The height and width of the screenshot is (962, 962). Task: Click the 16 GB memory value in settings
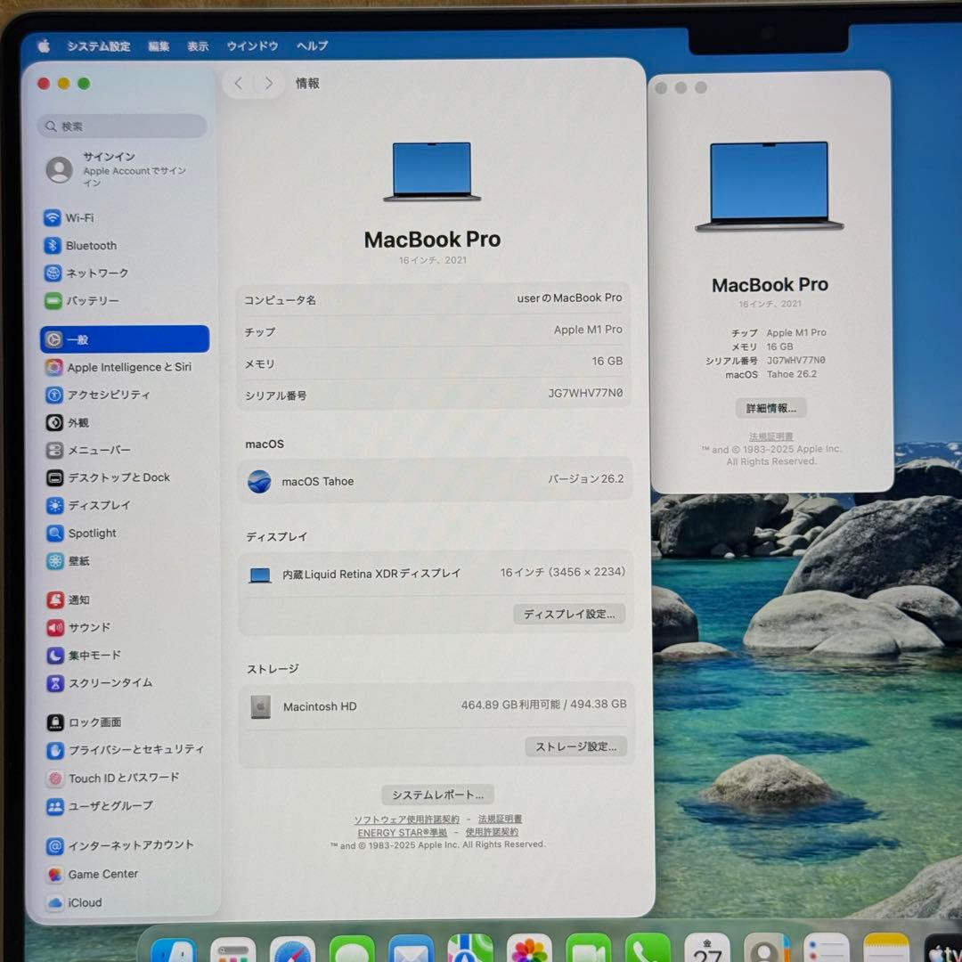607,362
